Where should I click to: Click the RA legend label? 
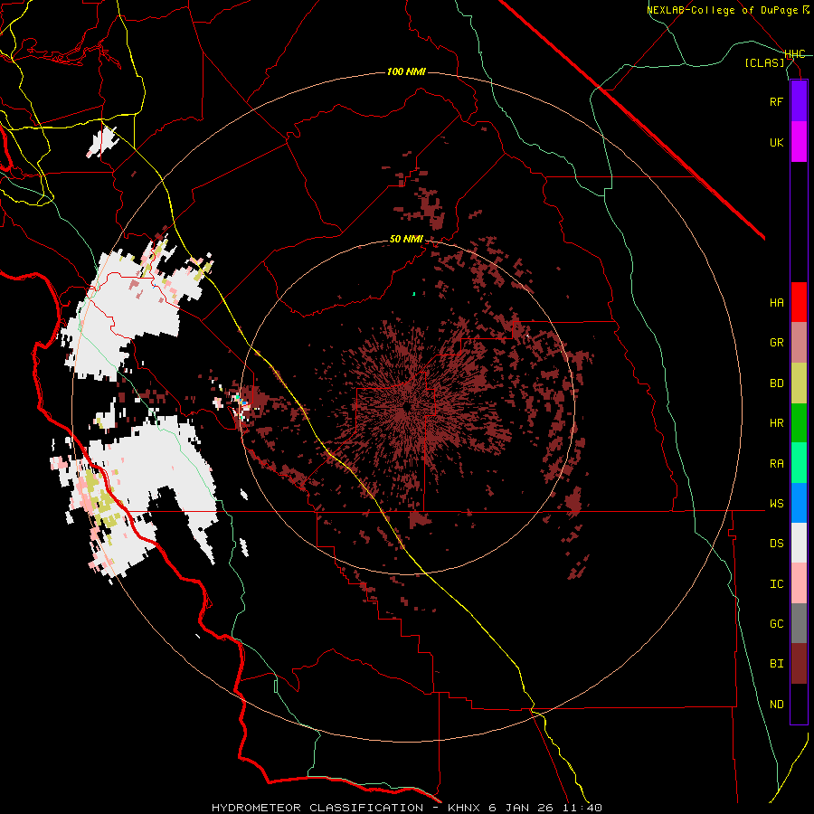point(776,464)
